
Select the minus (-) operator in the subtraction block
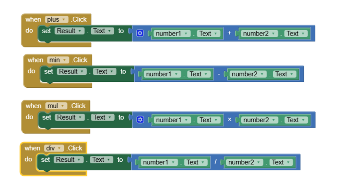point(218,74)
